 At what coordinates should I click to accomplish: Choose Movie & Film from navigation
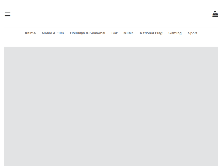[53, 33]
